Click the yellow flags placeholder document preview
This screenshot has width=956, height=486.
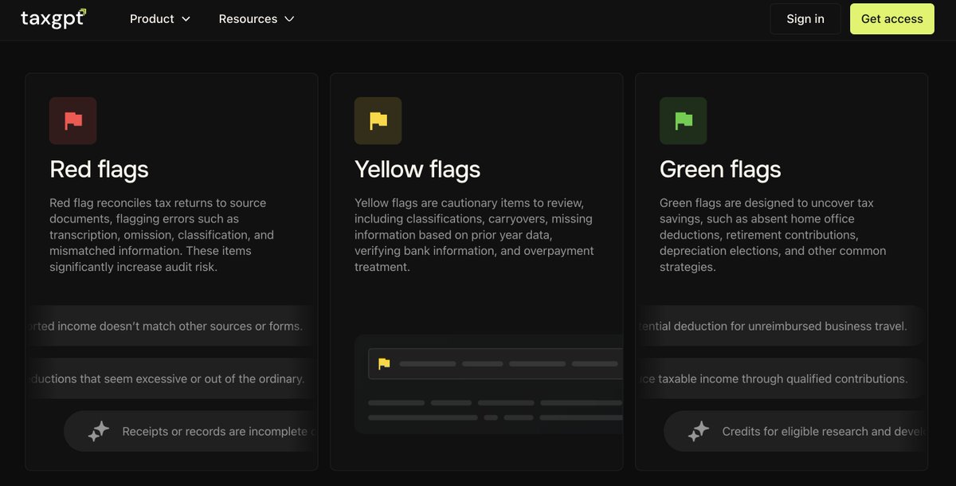tap(488, 384)
